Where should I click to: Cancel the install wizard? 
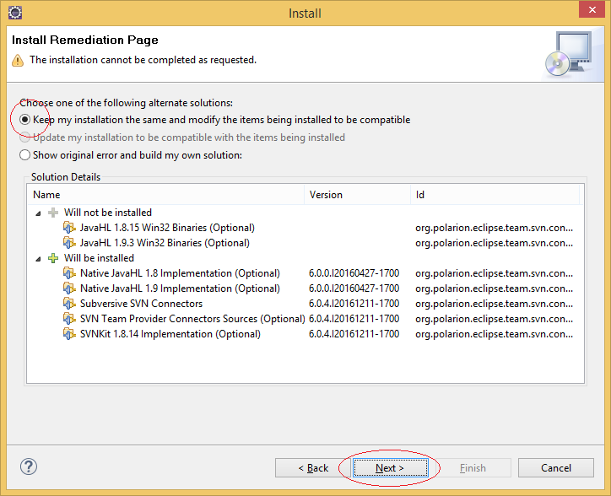click(x=556, y=467)
